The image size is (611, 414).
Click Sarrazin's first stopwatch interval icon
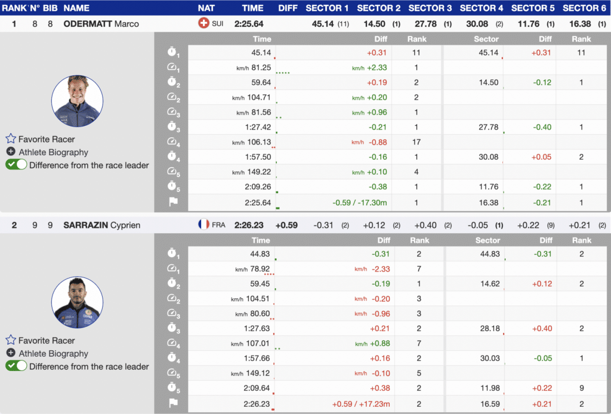(x=173, y=254)
